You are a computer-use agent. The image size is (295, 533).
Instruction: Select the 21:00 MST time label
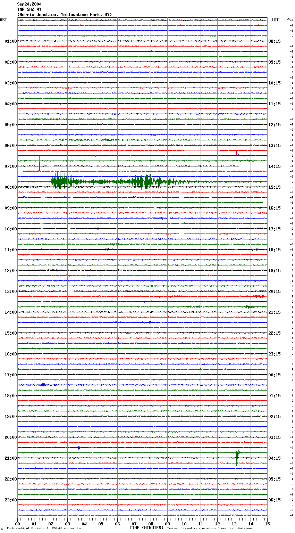tap(11, 458)
